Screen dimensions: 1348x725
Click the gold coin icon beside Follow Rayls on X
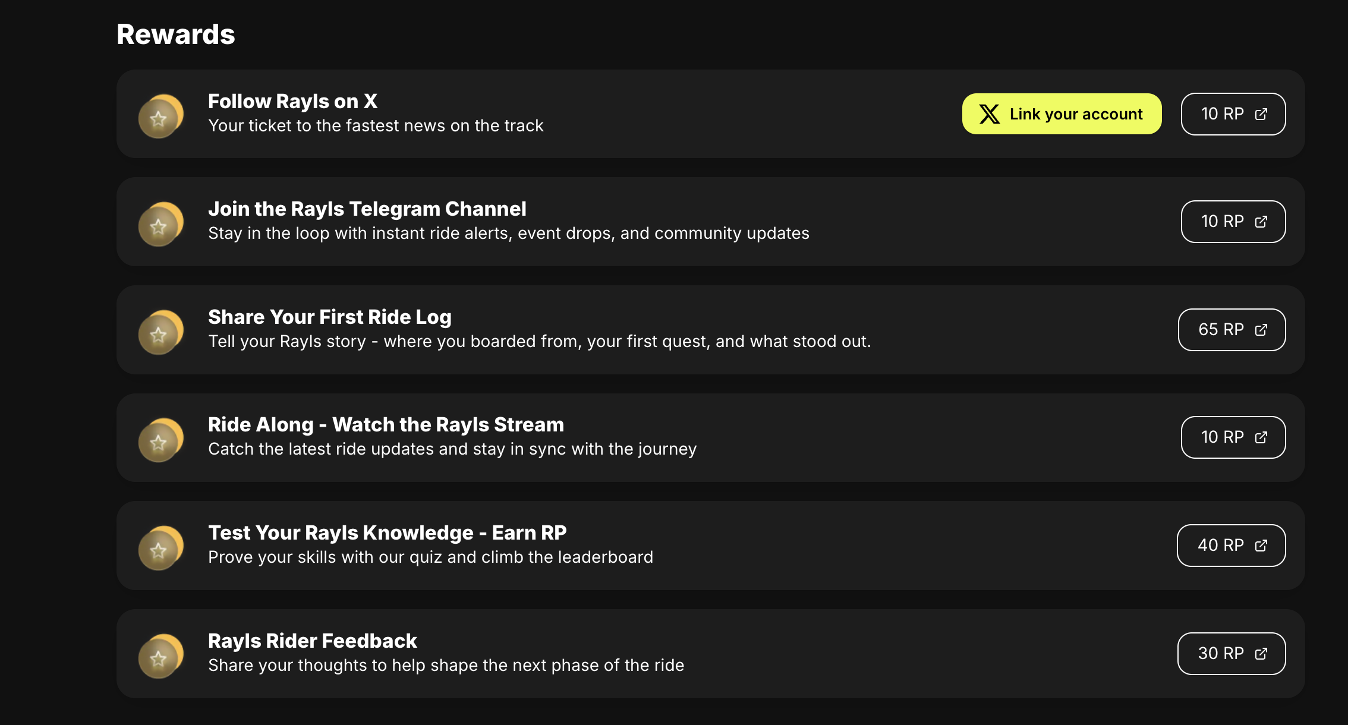coord(160,116)
